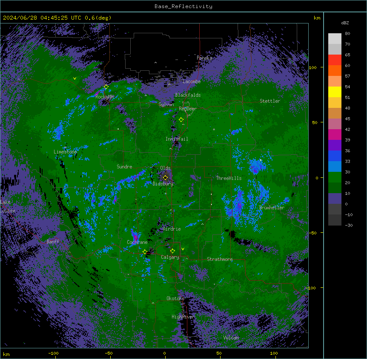Screen dimensions: 367x359
Task: Select the Didsbury label
Action: 163,184
